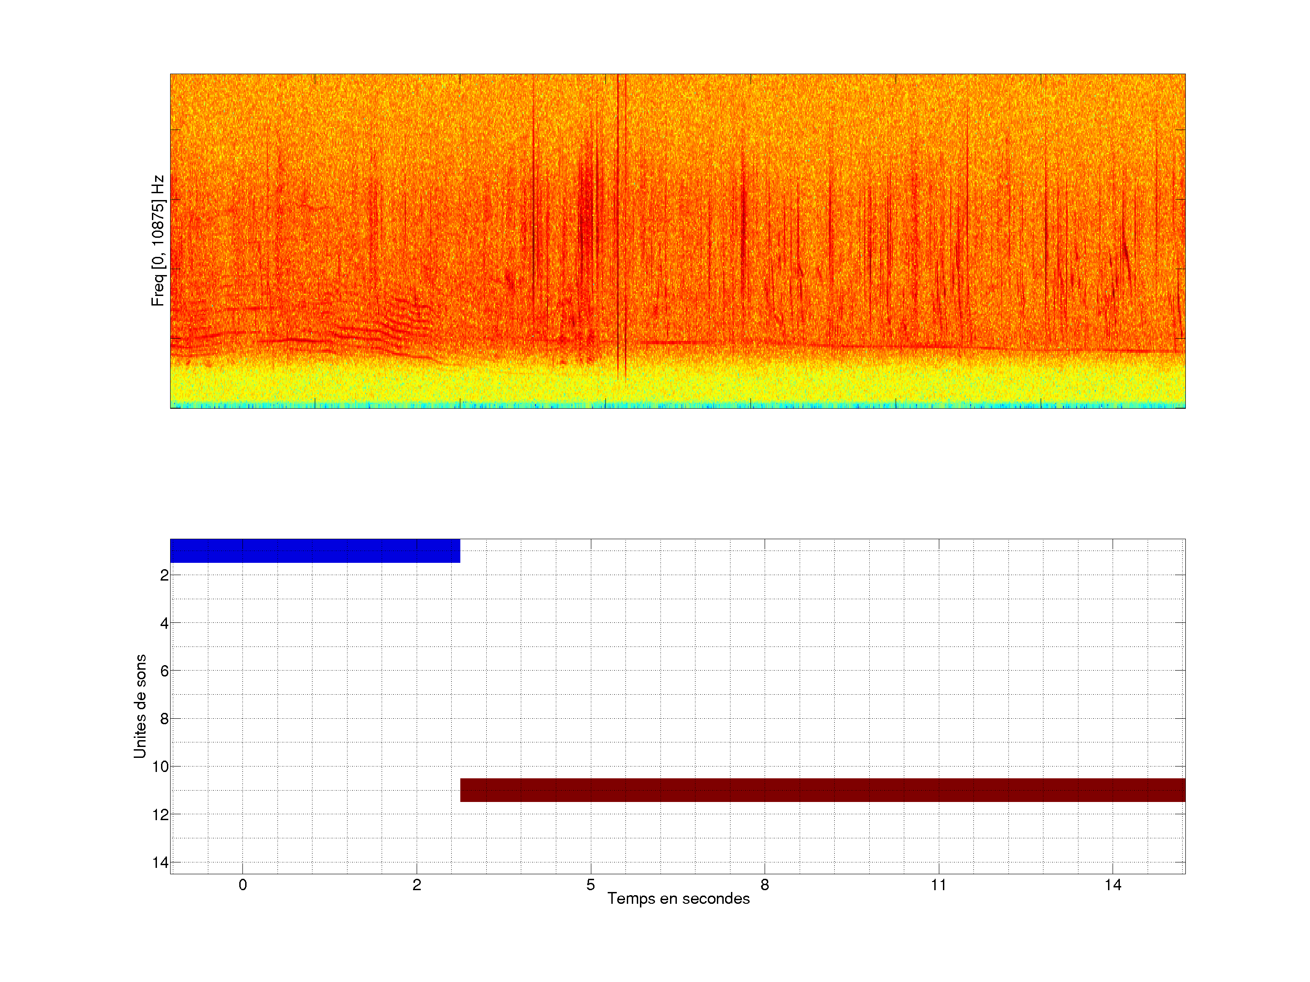
Task: Click x-axis tick label '2'
Action: pos(417,885)
